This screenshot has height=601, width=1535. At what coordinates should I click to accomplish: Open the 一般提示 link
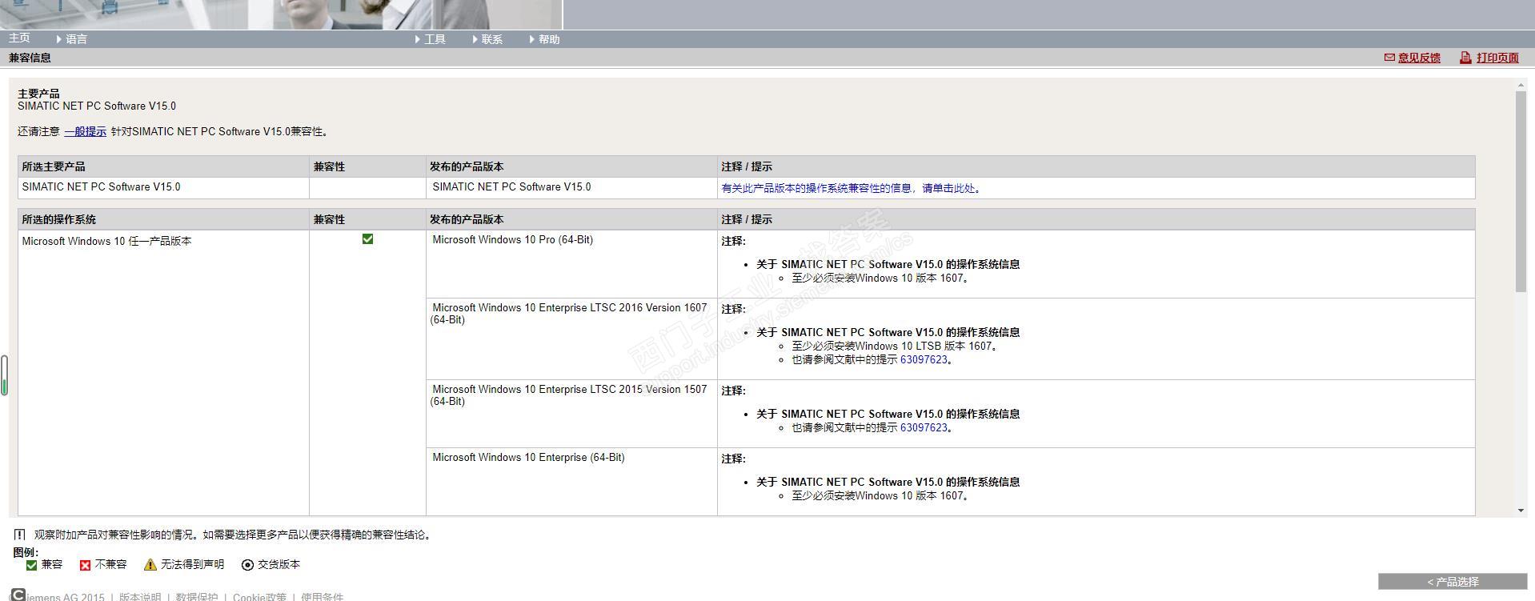pos(86,131)
